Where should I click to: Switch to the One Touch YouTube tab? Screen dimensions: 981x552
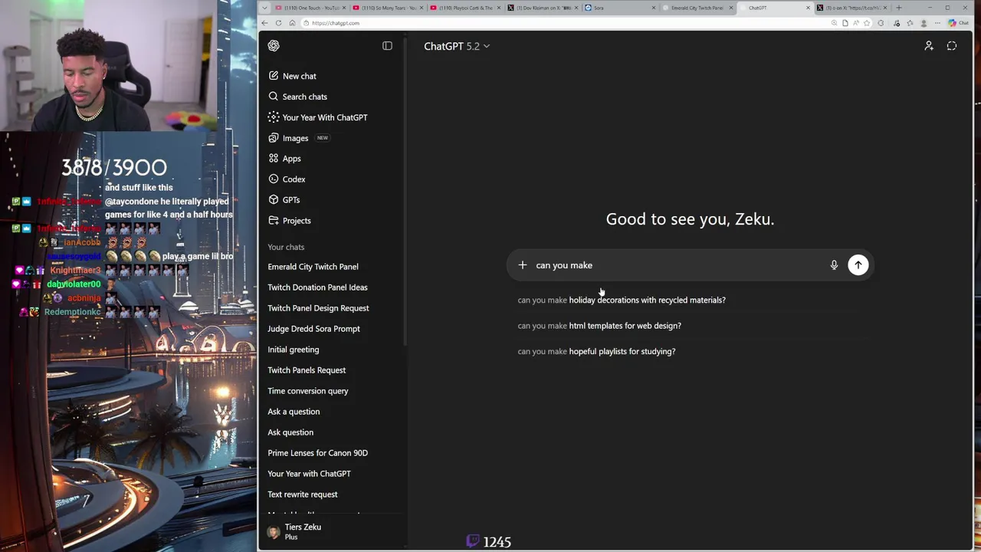coord(310,8)
